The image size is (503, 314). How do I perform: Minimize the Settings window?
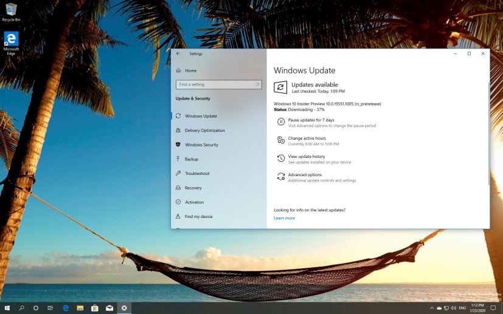[455, 53]
